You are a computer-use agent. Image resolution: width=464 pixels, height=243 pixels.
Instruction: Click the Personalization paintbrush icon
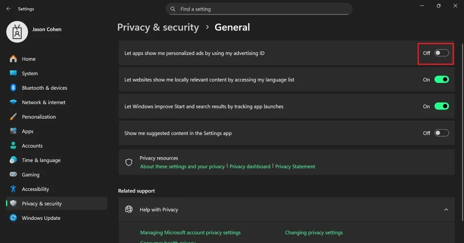13,117
